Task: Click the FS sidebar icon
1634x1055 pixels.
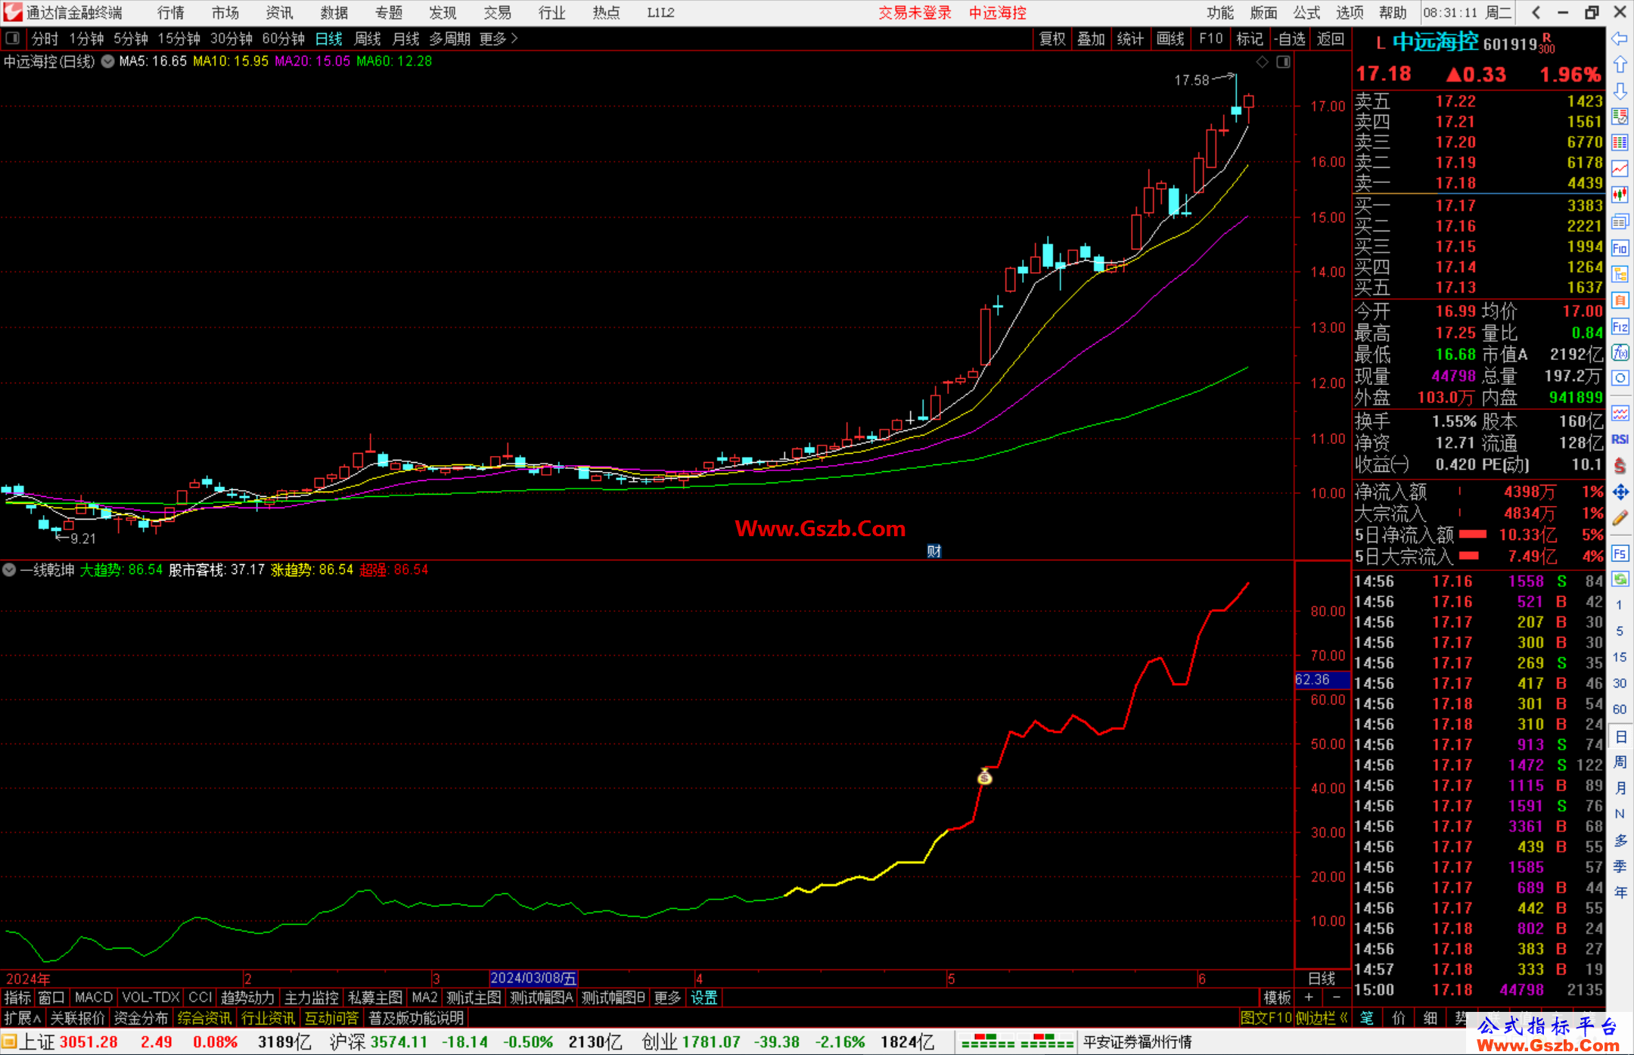Action: pyautogui.click(x=1620, y=554)
